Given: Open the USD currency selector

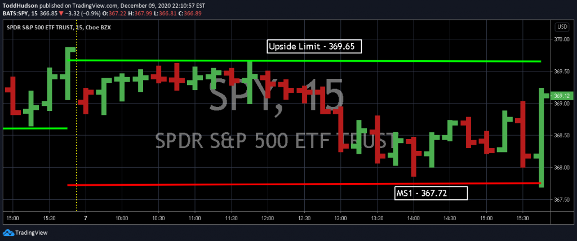Looking at the screenshot, I should [x=562, y=27].
